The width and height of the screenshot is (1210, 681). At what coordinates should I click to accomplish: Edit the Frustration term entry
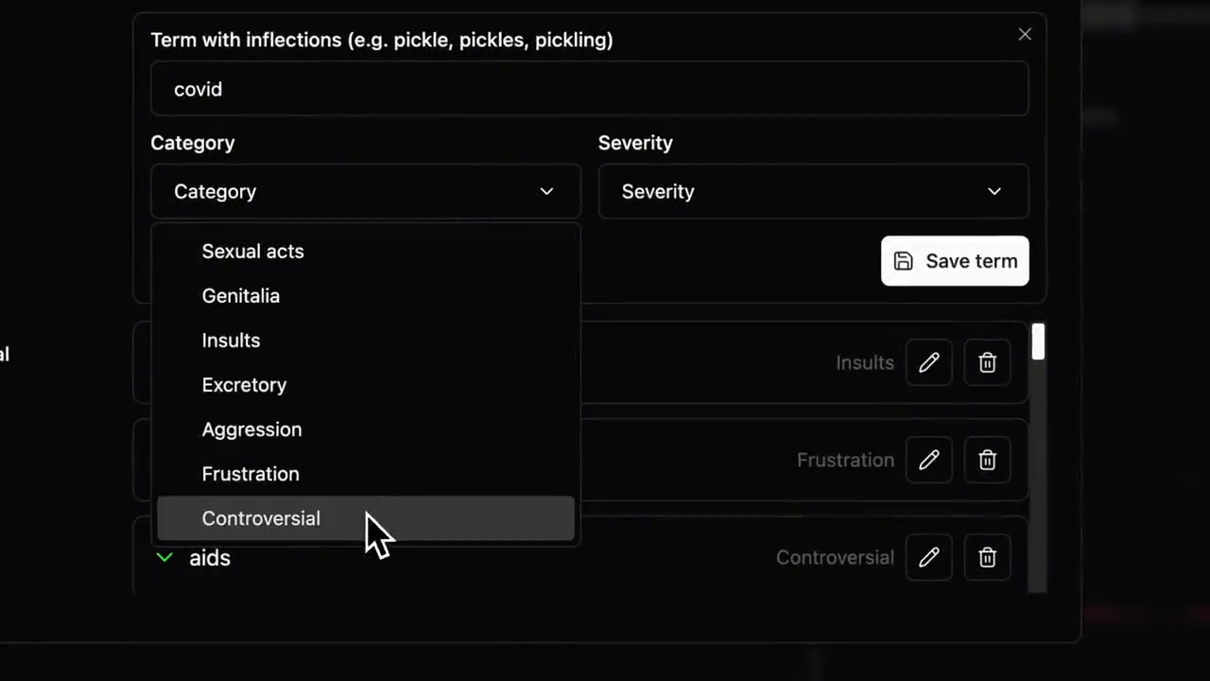click(928, 460)
